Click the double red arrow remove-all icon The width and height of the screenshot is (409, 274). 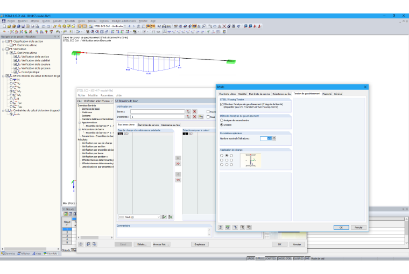tap(178, 180)
